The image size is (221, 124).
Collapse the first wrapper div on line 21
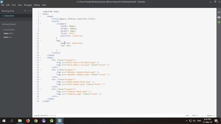[x=40, y=60]
